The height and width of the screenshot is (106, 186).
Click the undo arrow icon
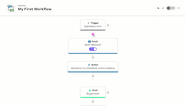pos(158,8)
